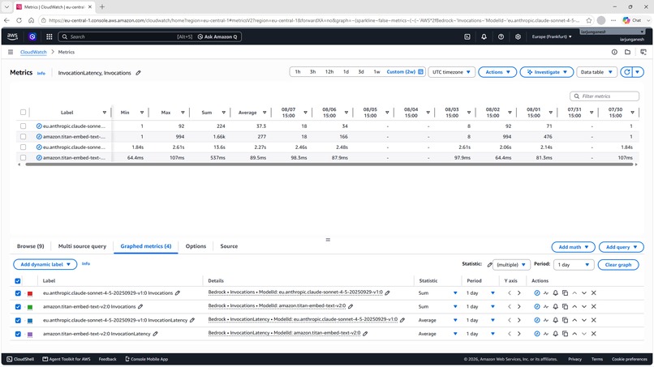Open Add dynamic label dropdown

45,264
